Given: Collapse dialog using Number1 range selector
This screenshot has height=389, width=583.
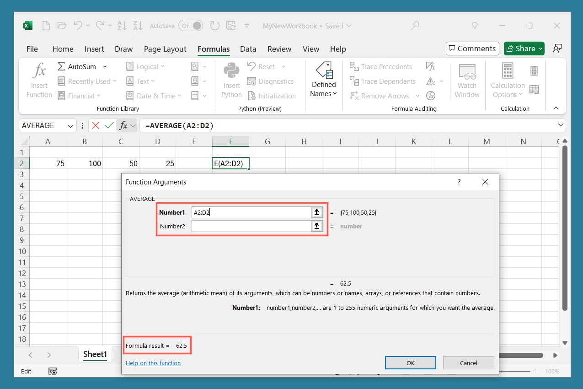Looking at the screenshot, I should coord(316,212).
